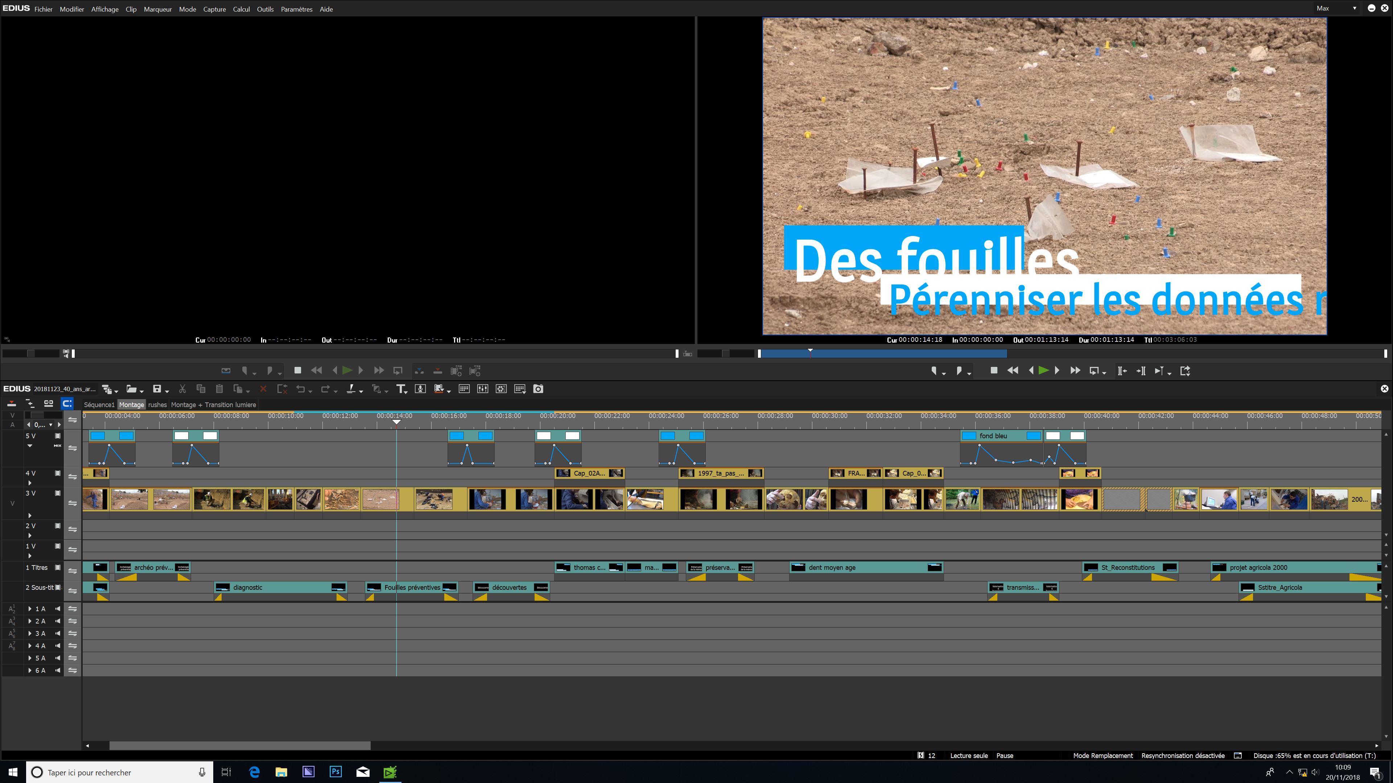The width and height of the screenshot is (1393, 783).
Task: Collapse the 5 V track mixer expander
Action: click(x=30, y=446)
